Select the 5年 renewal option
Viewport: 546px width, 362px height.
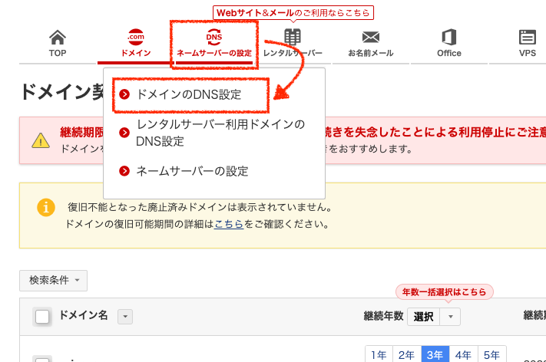coord(492,354)
